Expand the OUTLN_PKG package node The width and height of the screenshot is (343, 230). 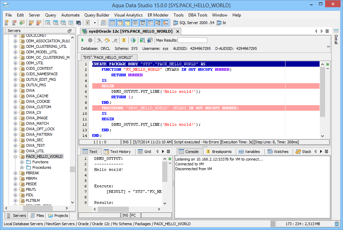pos(15,85)
